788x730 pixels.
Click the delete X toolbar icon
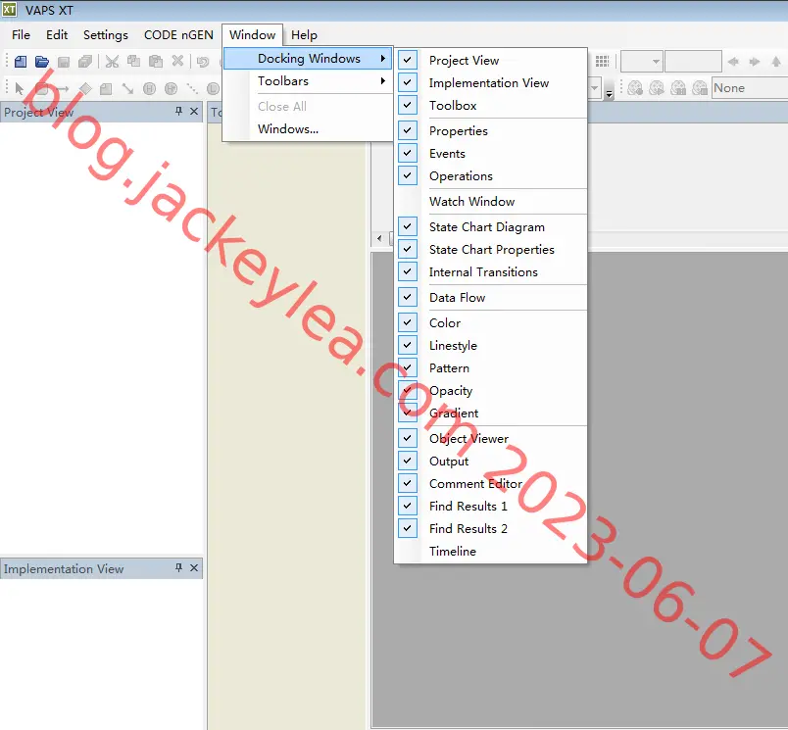click(x=177, y=62)
